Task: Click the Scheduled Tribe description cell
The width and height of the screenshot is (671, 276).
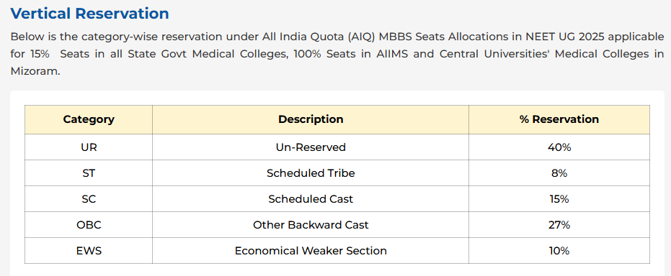Action: 311,173
